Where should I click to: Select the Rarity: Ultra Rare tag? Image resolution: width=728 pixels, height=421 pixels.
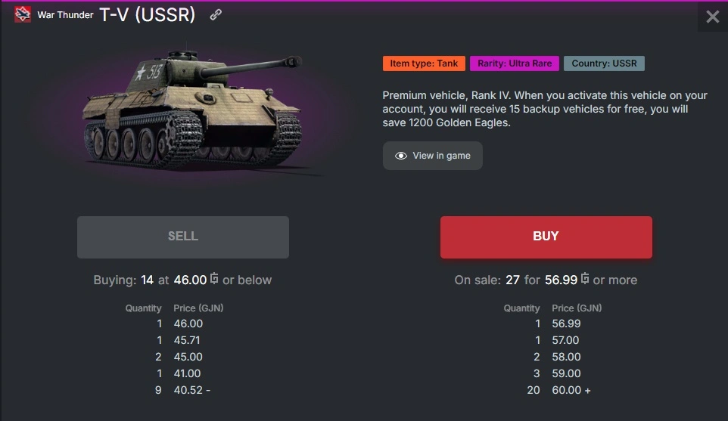515,63
